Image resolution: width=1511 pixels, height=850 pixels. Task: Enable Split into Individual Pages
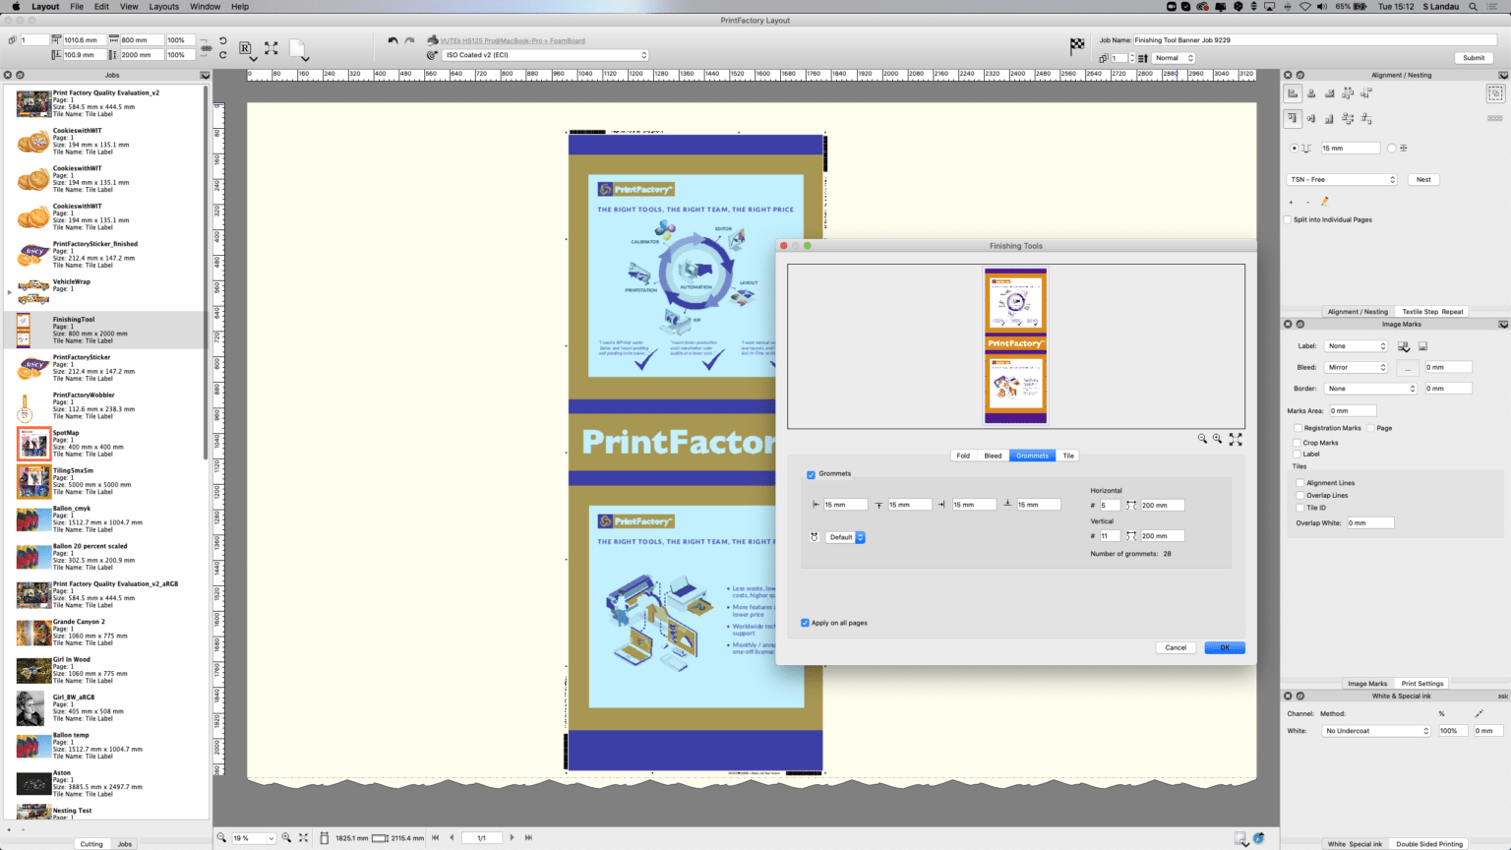point(1288,219)
